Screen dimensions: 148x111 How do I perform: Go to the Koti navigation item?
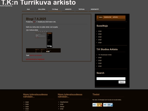[x=28, y=9]
